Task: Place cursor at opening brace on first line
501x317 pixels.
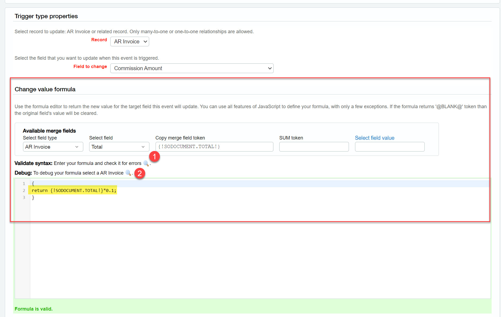Action: tap(33, 184)
